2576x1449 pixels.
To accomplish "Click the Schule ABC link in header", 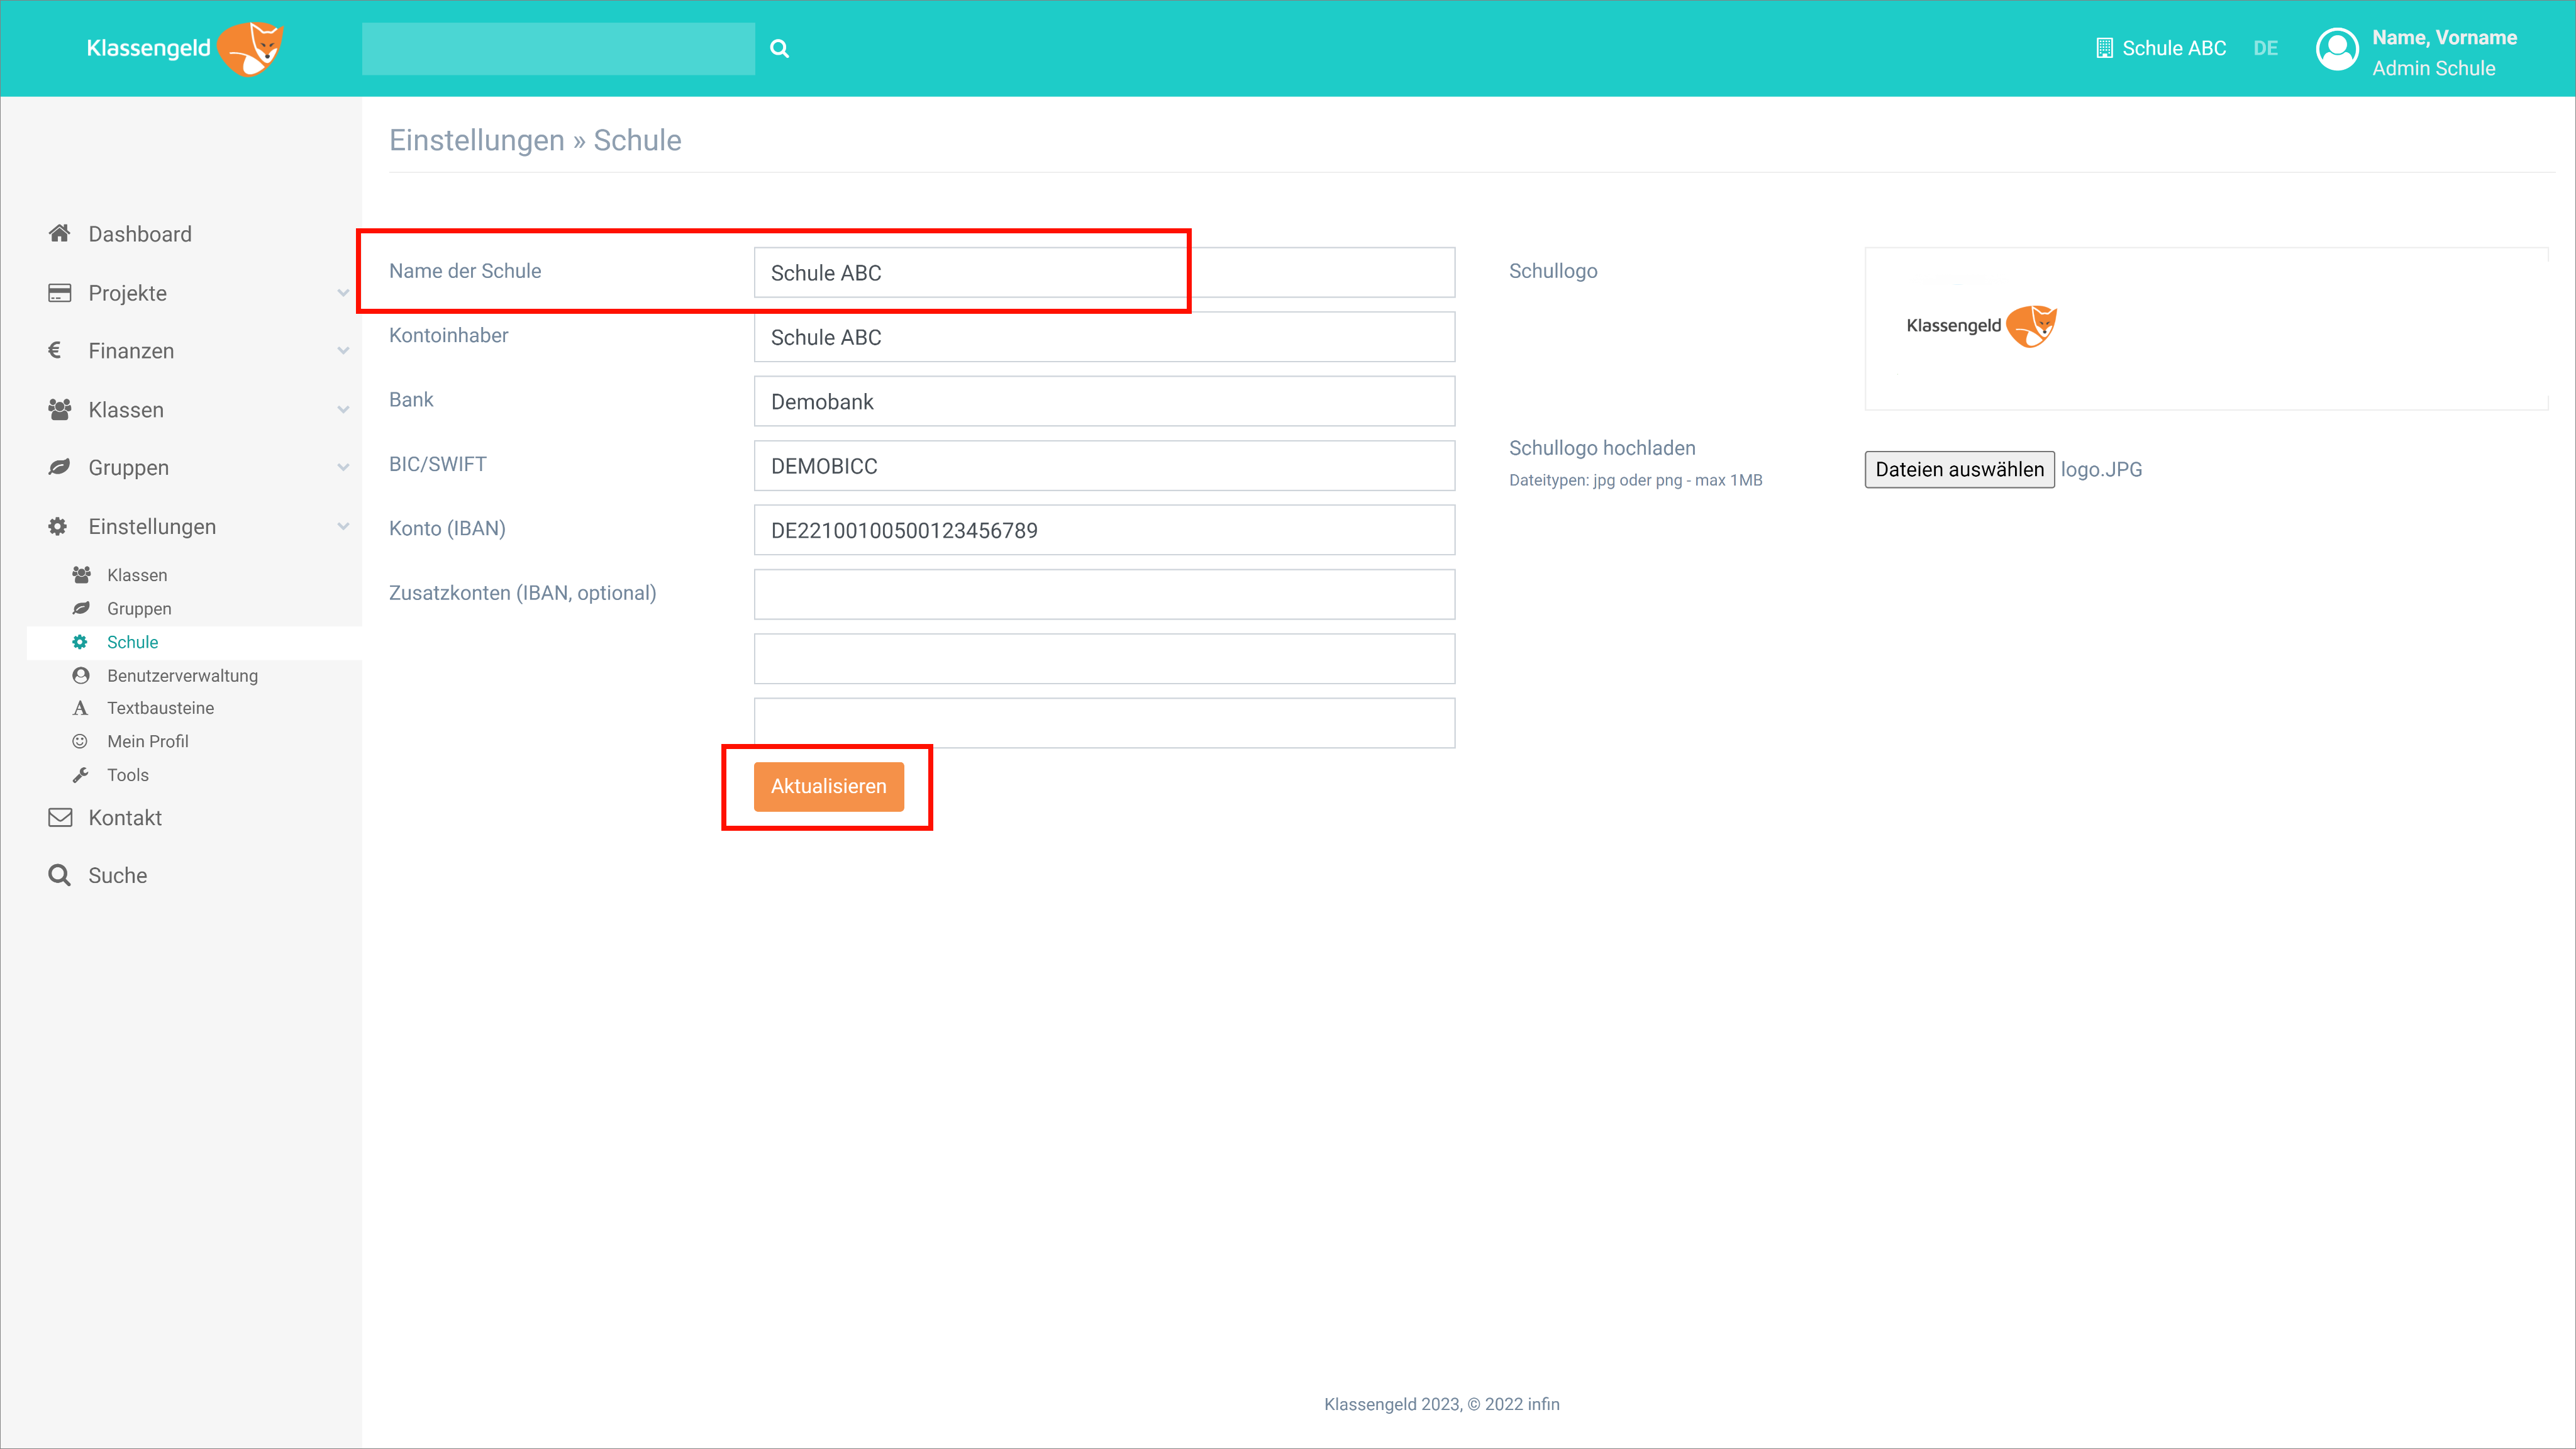I will point(2174,48).
